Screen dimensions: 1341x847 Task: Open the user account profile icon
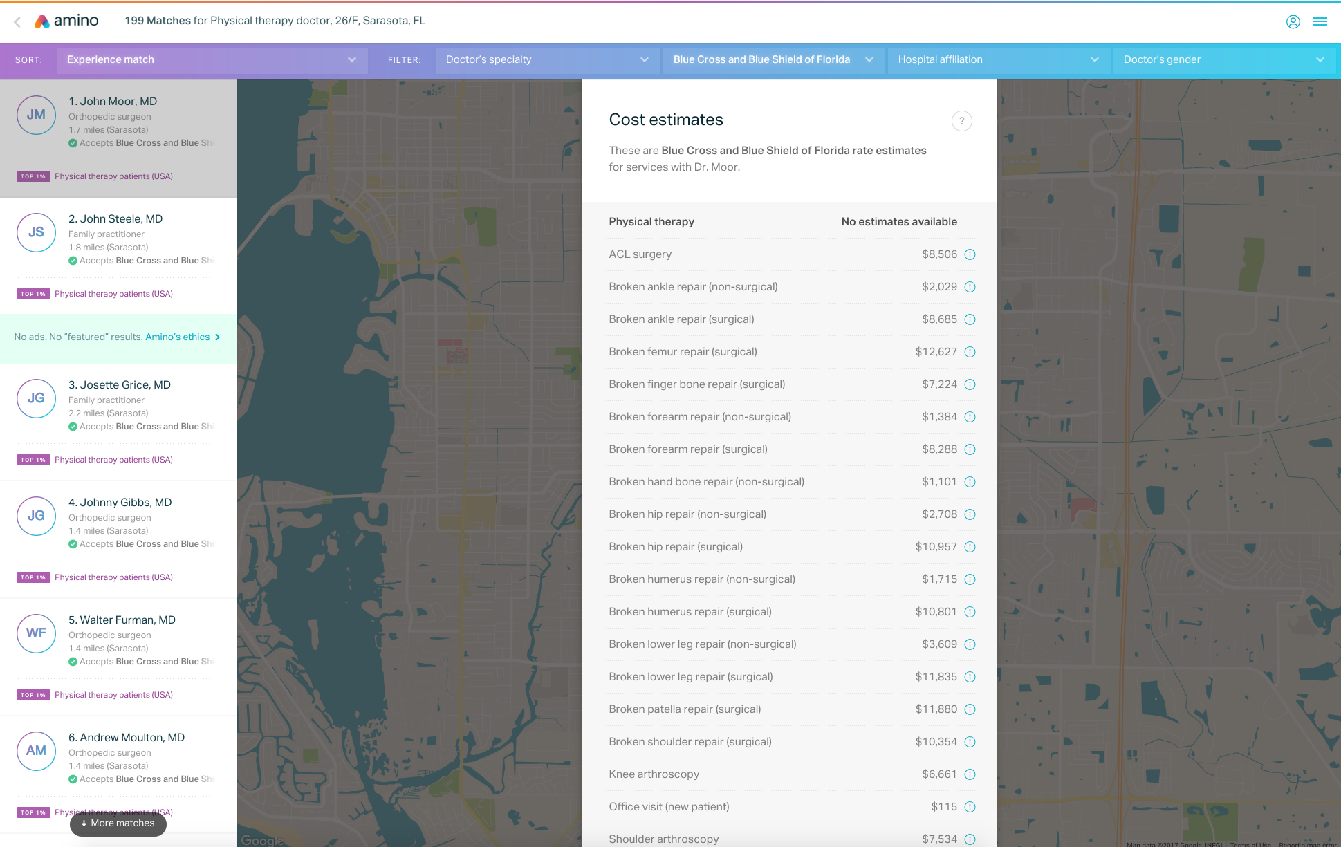pos(1293,21)
